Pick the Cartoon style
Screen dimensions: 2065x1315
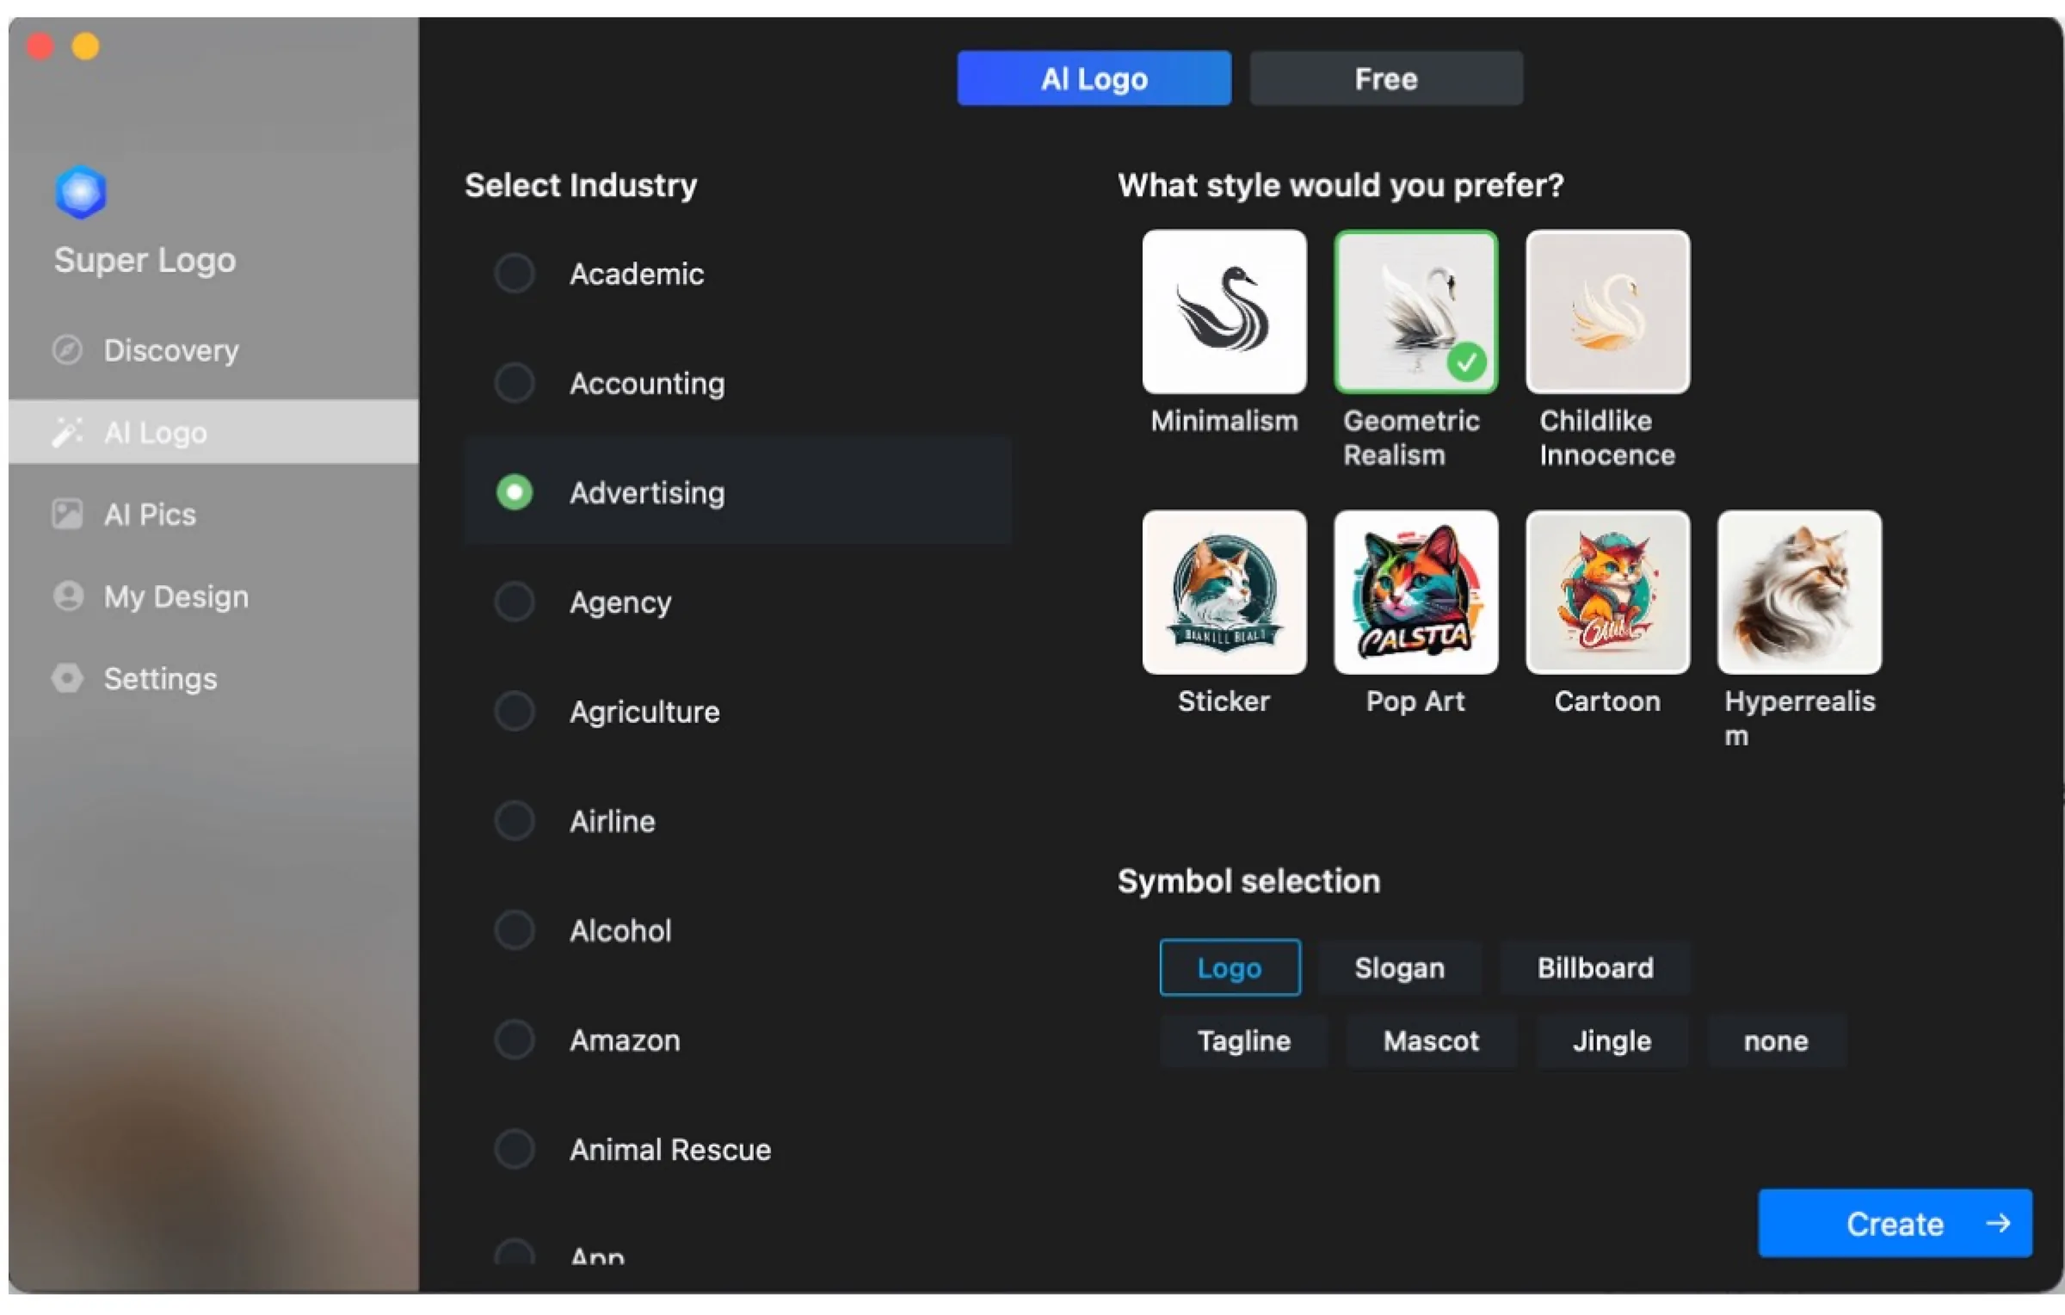pos(1606,593)
